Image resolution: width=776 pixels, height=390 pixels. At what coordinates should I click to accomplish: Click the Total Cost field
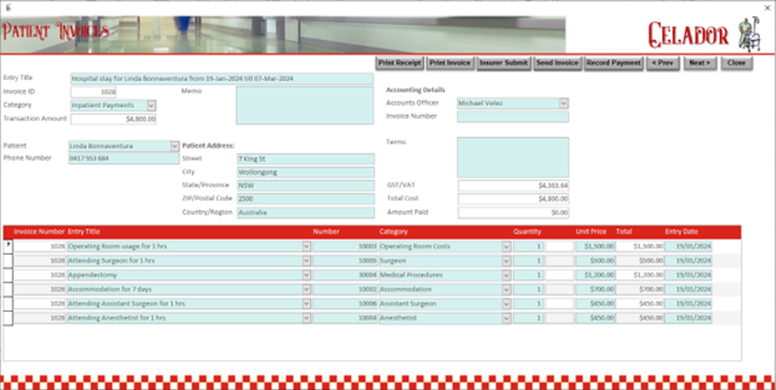[513, 199]
